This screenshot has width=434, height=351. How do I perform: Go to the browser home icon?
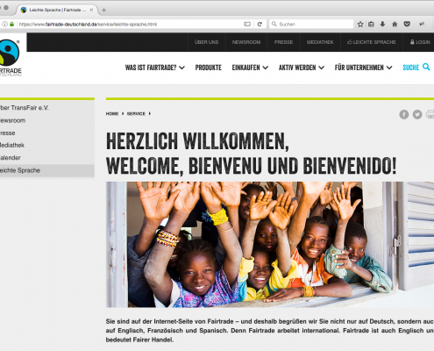(x=395, y=25)
